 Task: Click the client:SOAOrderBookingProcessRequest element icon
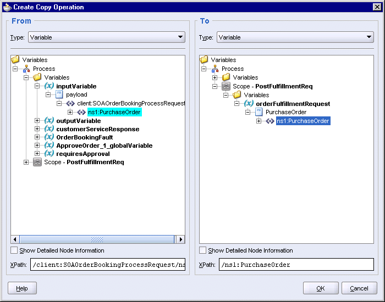pos(70,103)
